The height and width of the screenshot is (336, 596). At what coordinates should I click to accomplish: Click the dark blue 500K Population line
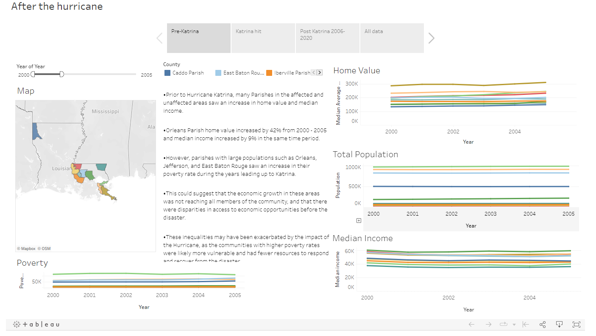[x=471, y=186]
